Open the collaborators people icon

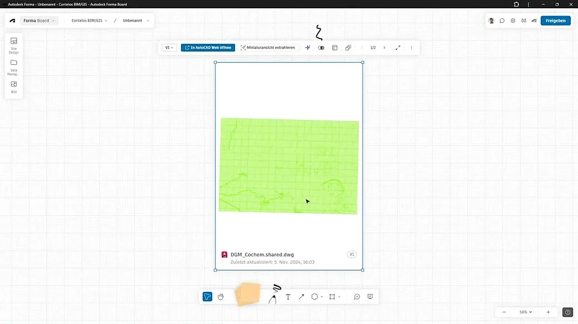524,21
